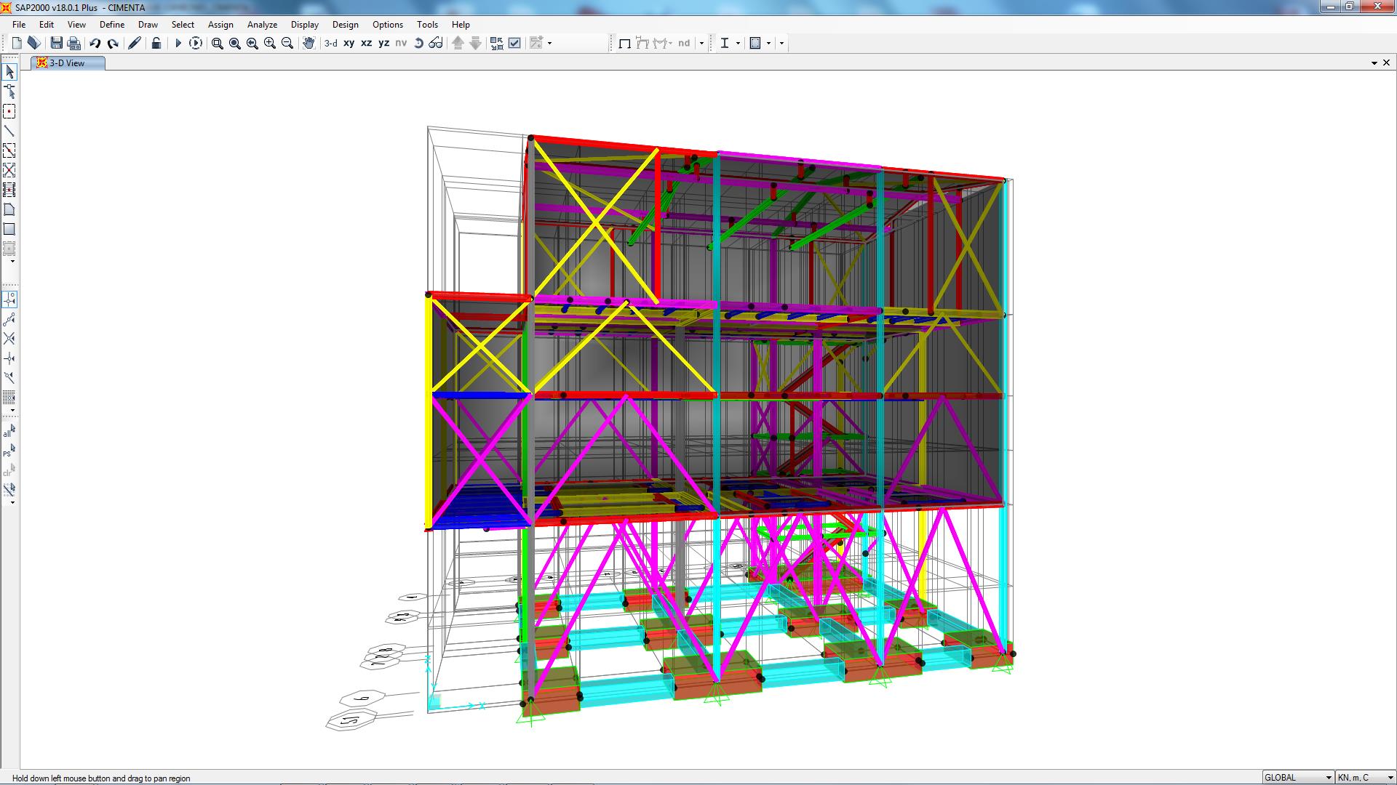1397x785 pixels.
Task: Click the Rotate 3D View icon
Action: (x=418, y=44)
